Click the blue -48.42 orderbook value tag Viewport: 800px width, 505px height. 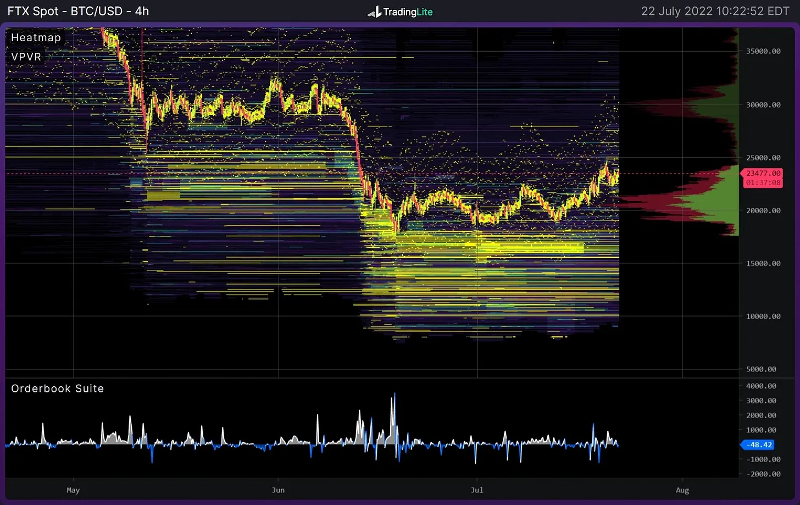point(760,445)
